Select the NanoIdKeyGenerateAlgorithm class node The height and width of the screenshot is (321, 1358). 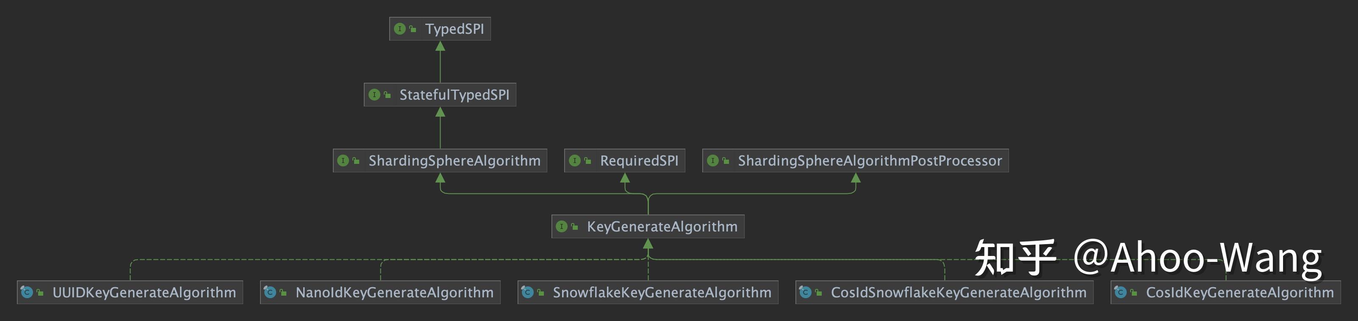pos(394,292)
